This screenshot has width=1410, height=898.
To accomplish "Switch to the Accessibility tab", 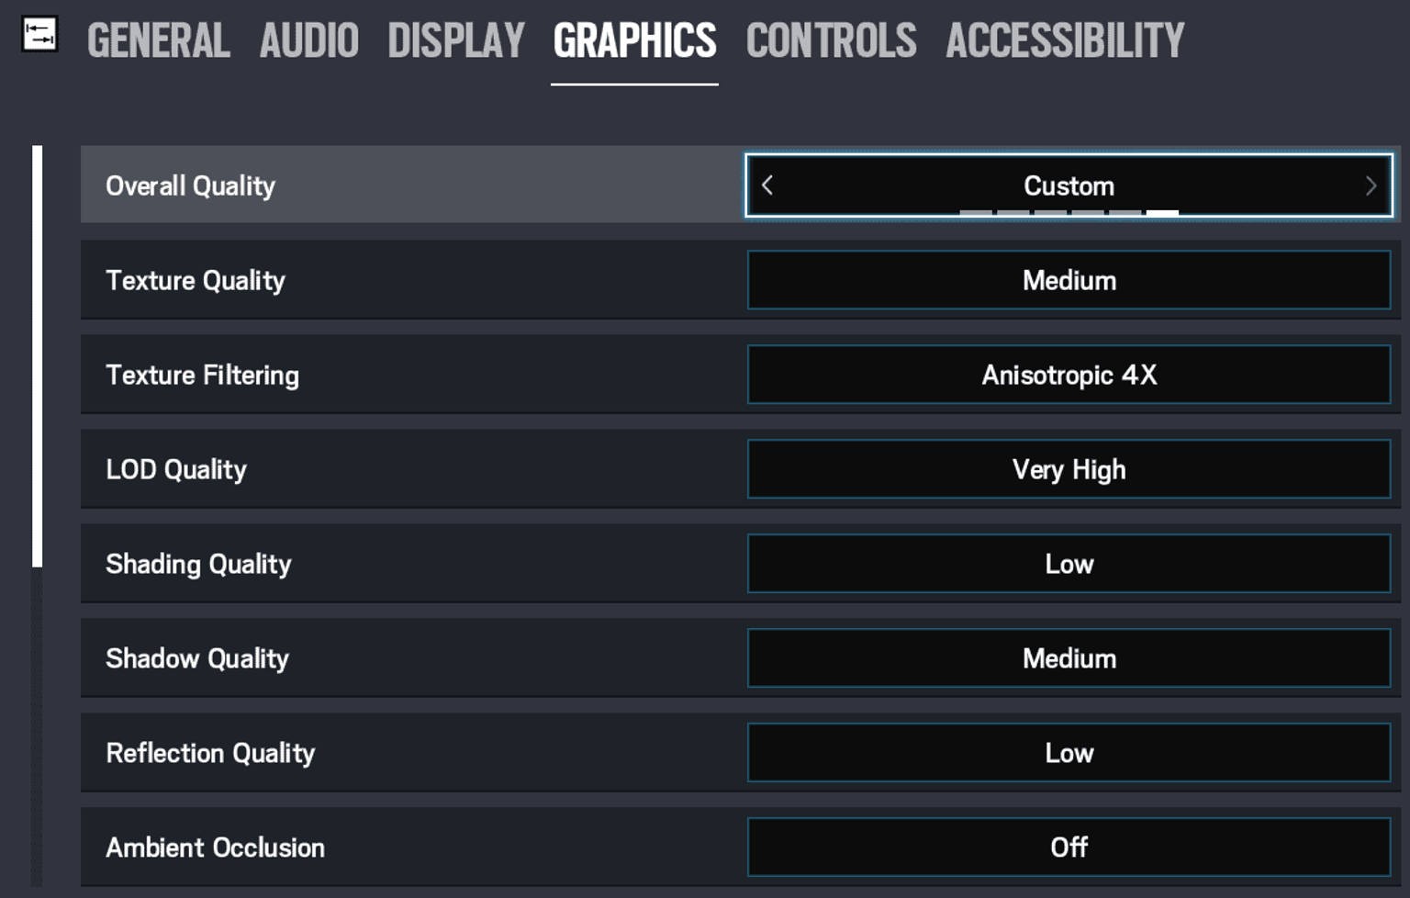I will click(x=1065, y=41).
